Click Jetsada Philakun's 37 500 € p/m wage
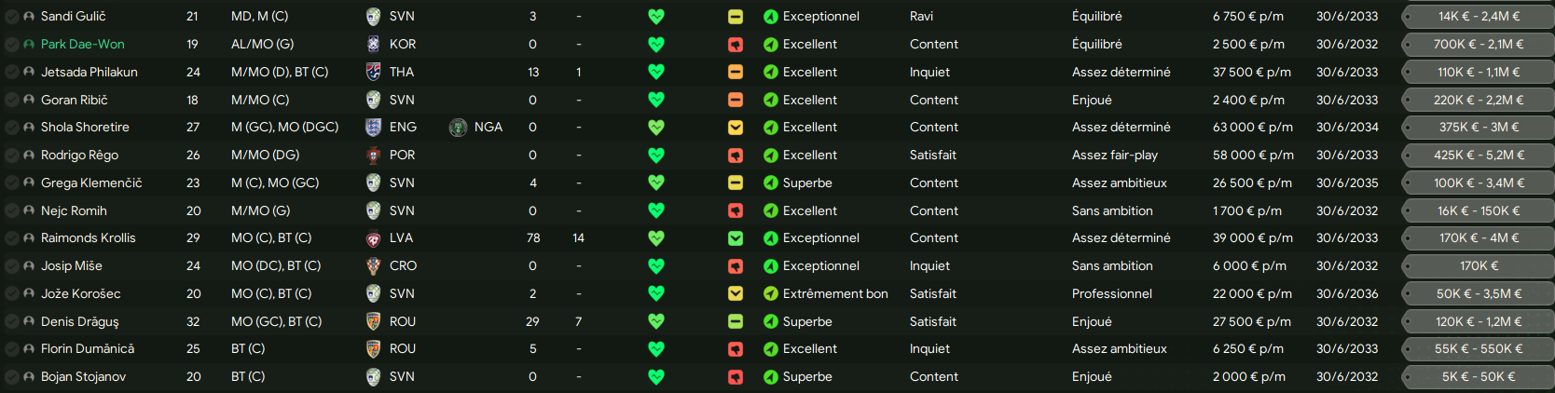This screenshot has width=1555, height=393. 1252,73
